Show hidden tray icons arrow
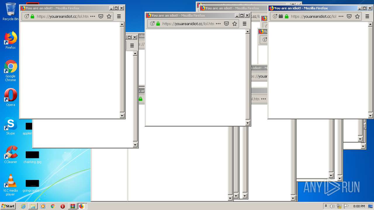This screenshot has height=210, width=374. tap(326, 206)
